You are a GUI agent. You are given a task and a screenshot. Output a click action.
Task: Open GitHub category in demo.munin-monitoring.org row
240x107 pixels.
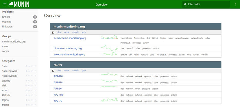click(155, 38)
